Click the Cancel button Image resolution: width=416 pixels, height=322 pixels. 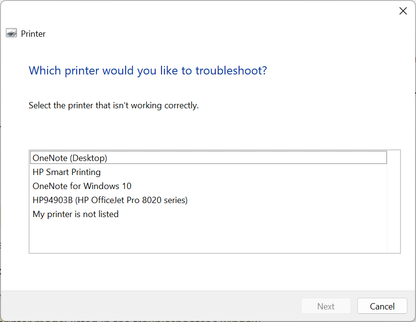[382, 306]
